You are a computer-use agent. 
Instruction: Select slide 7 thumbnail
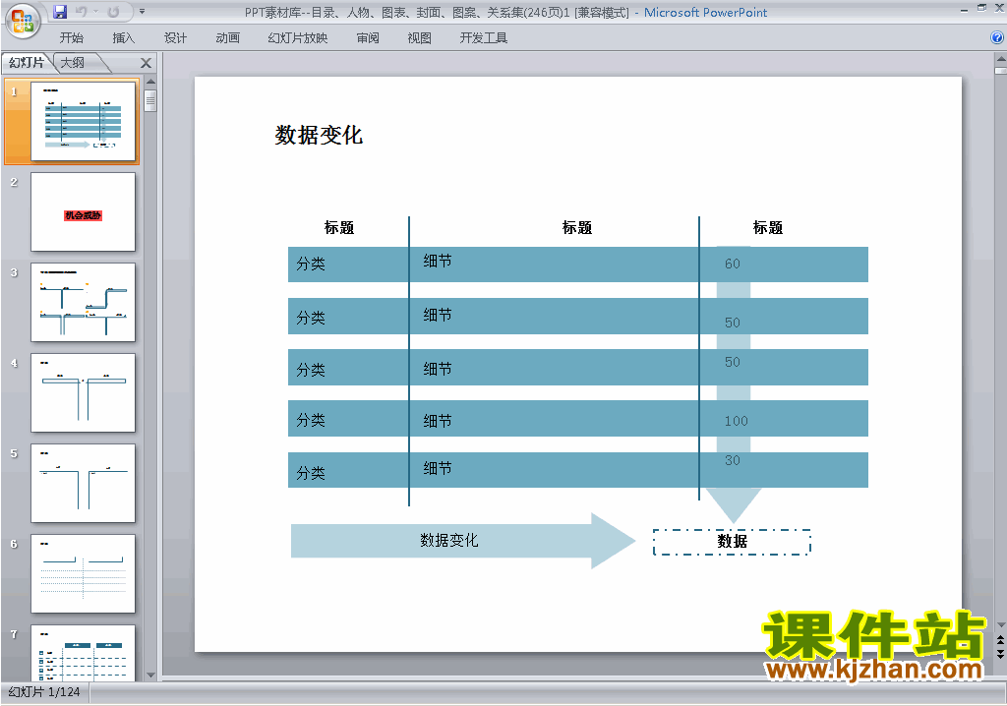click(x=83, y=653)
